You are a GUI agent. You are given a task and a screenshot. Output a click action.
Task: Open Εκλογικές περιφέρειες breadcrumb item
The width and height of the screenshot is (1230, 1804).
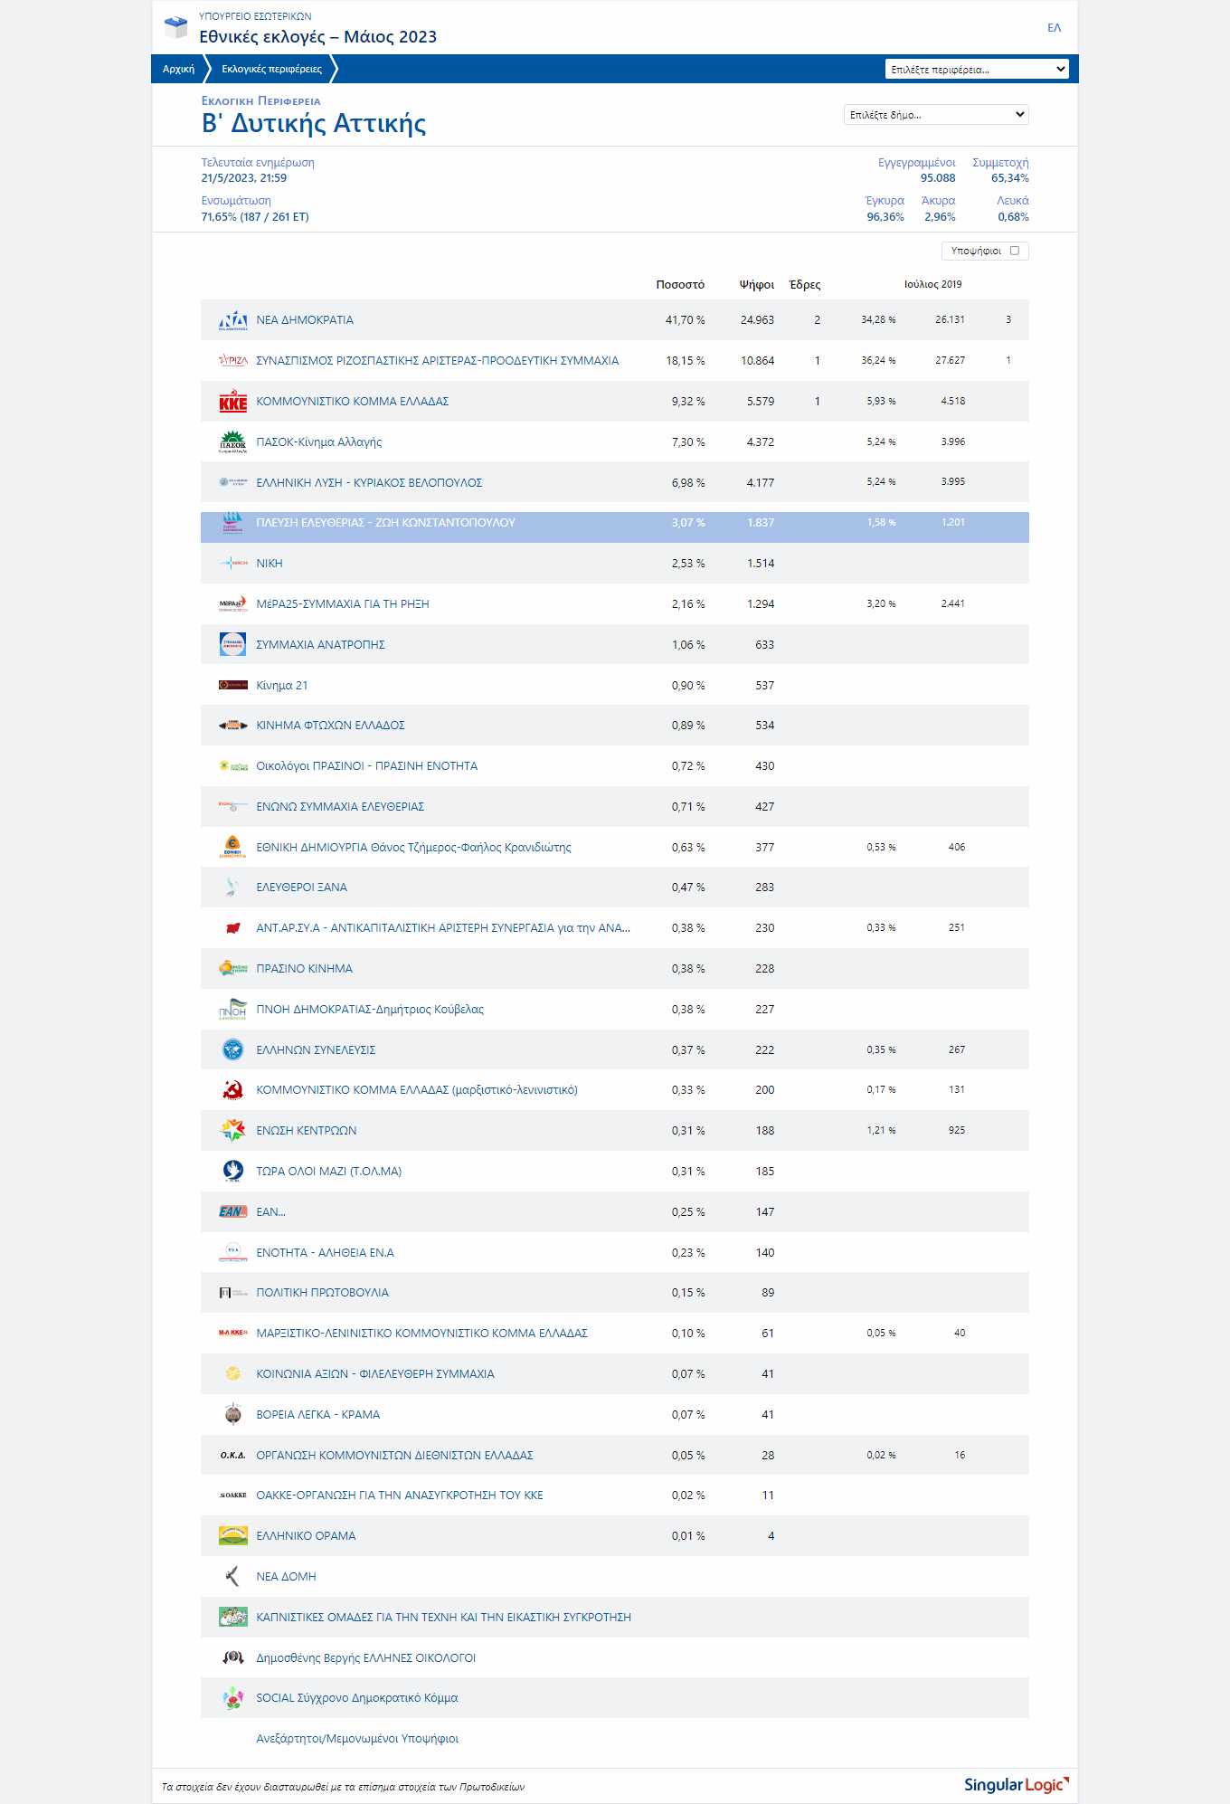click(x=271, y=69)
